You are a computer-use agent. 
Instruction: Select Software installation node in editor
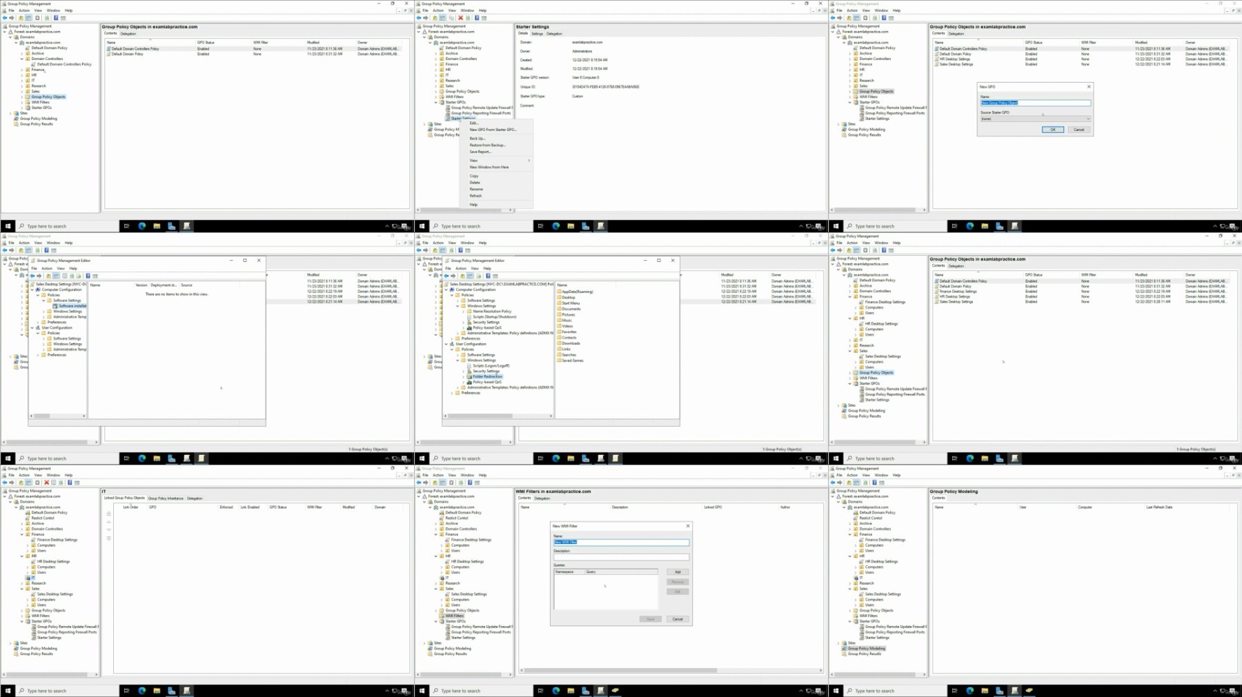[72, 306]
